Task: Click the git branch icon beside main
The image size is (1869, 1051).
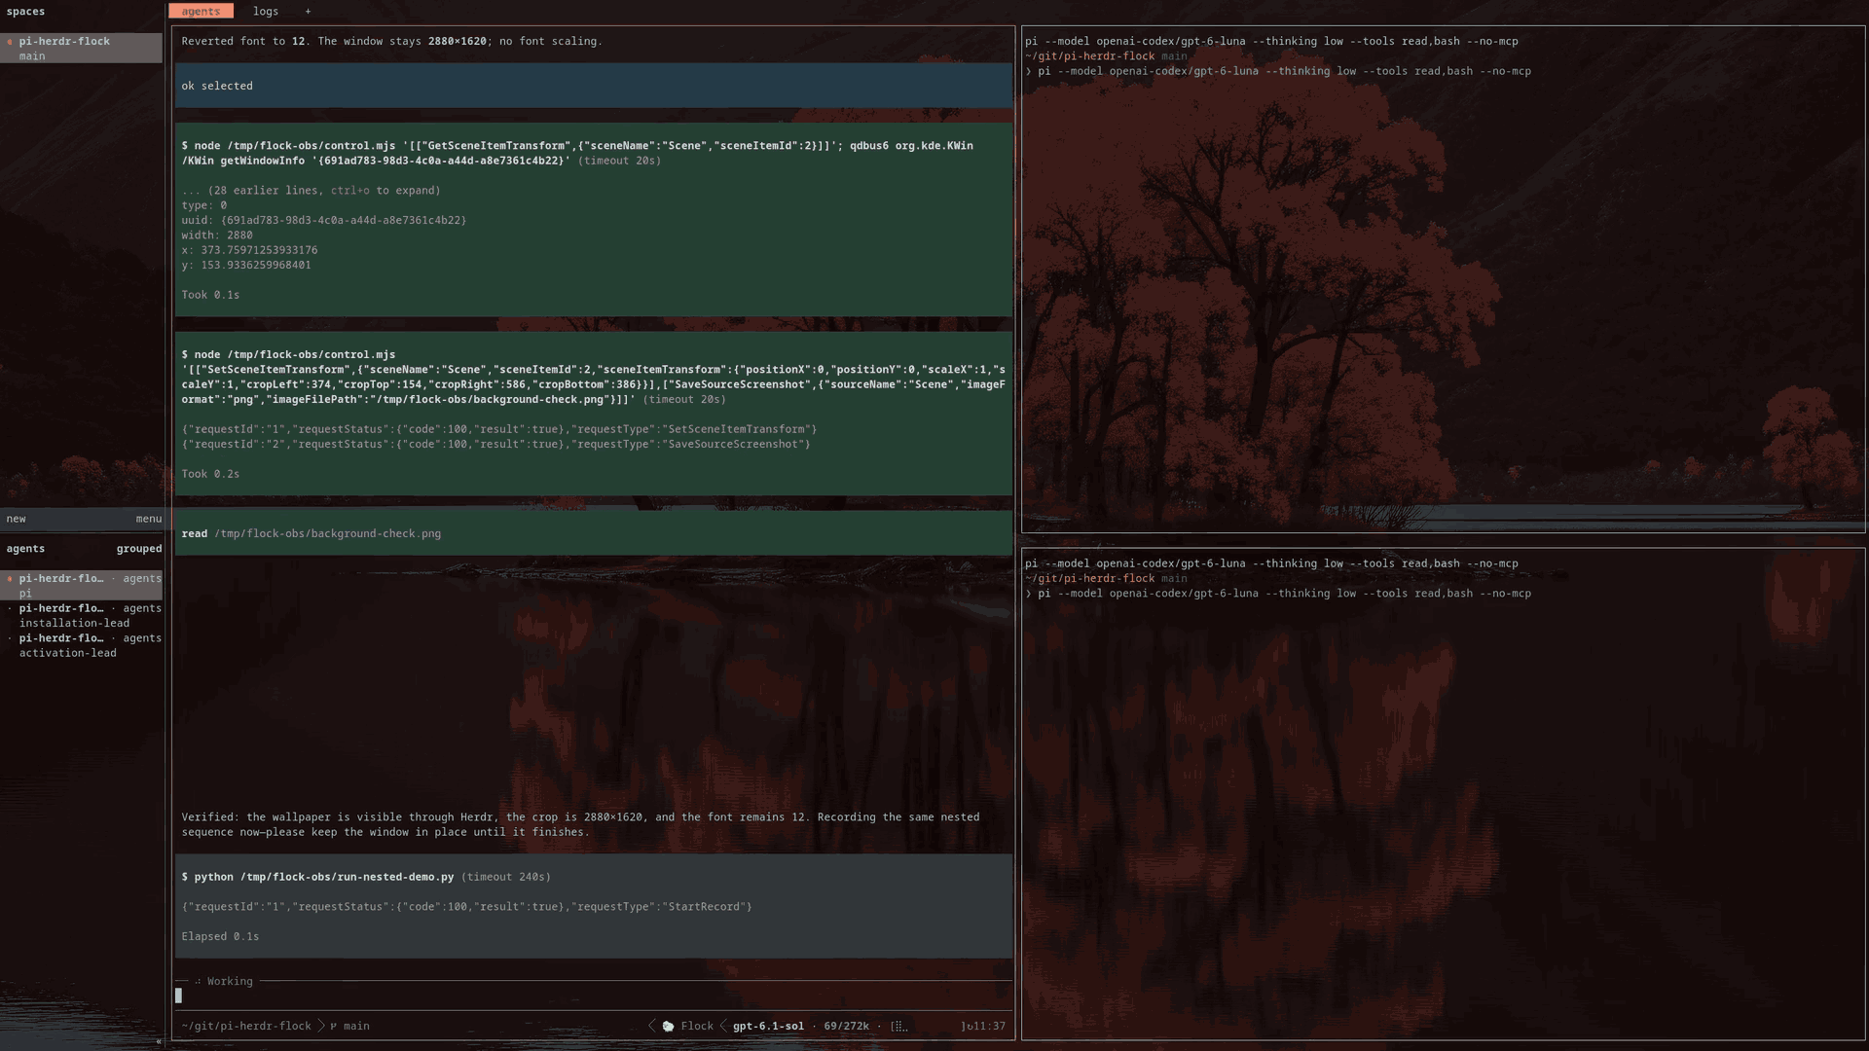Action: click(334, 1026)
